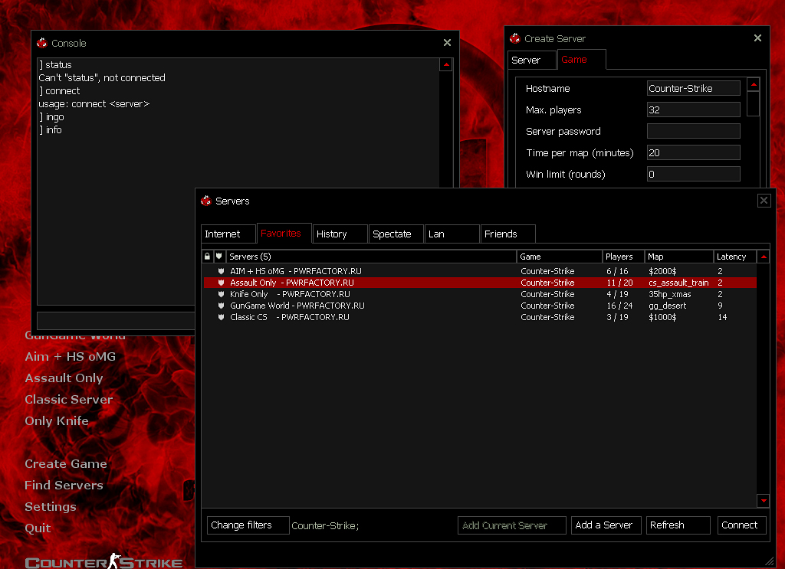Open the Internet tab in Servers
Screen dimensions: 785x569
228,234
